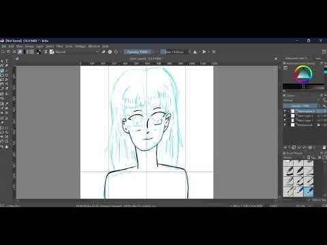
Task: Open the brush presets tag dropdown
Action: (x=294, y=157)
